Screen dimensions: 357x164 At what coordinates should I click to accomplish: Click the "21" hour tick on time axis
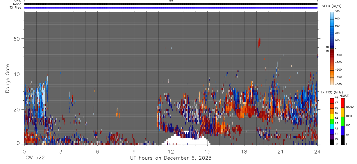point(281,152)
